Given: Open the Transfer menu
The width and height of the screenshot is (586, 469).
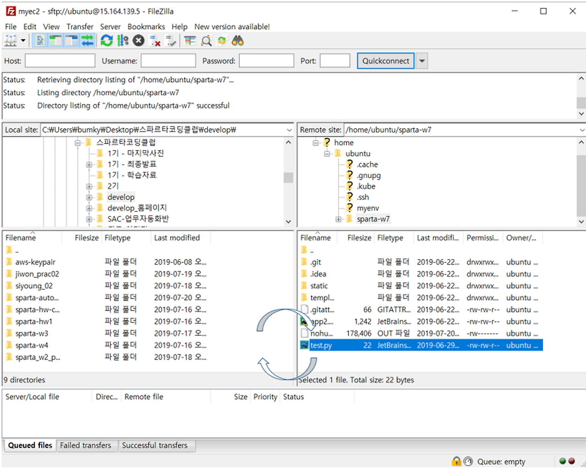Looking at the screenshot, I should click(80, 27).
